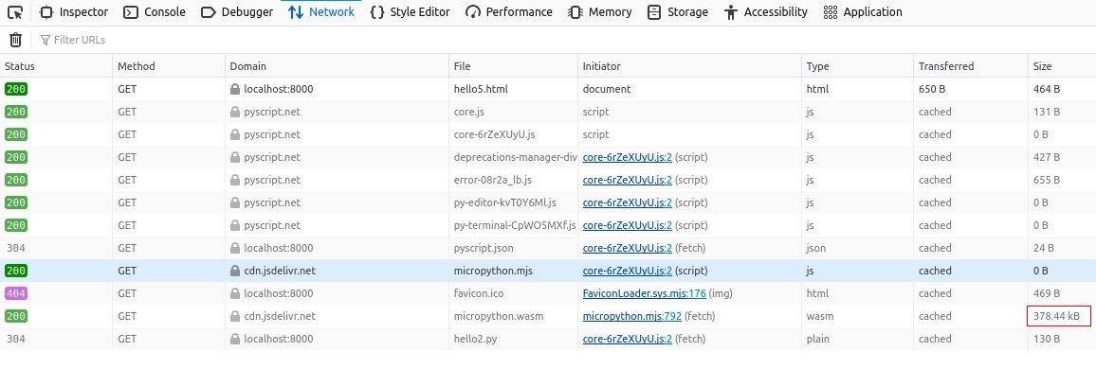Switch to the Accessibility tab
Viewport: 1096px width, 369px height.
coord(765,12)
